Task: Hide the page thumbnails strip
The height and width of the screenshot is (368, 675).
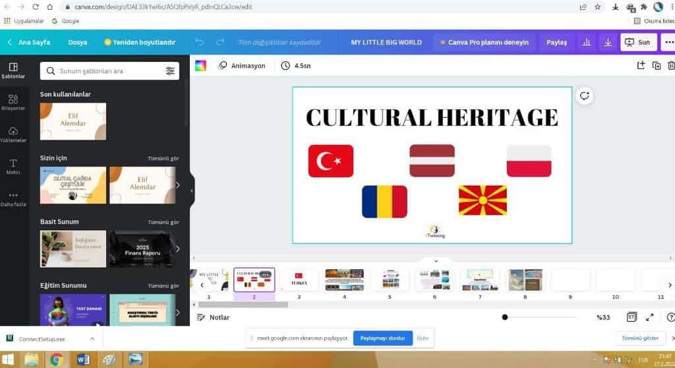Action: click(435, 261)
